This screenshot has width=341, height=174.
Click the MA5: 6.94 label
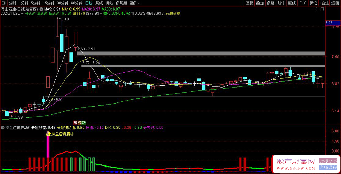(x=52, y=9)
